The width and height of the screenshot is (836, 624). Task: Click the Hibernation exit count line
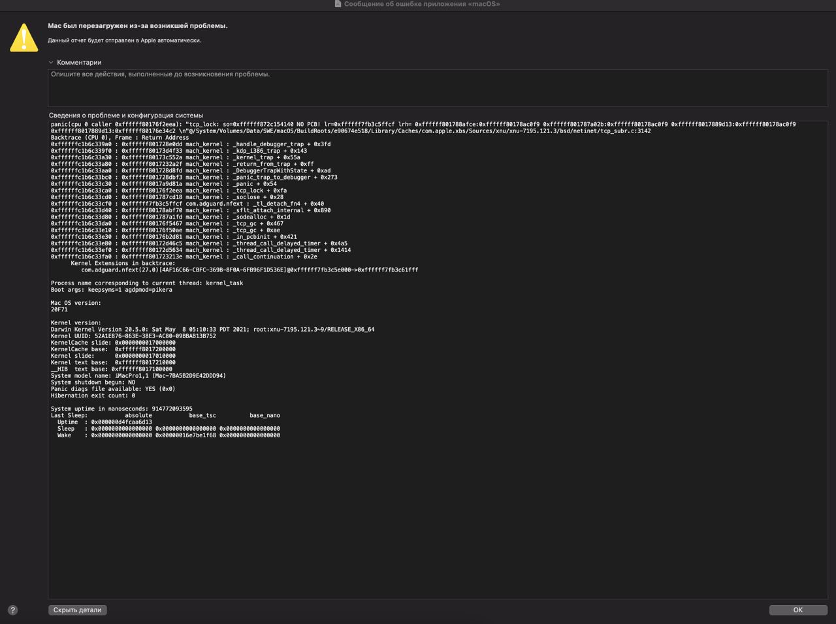[93, 396]
